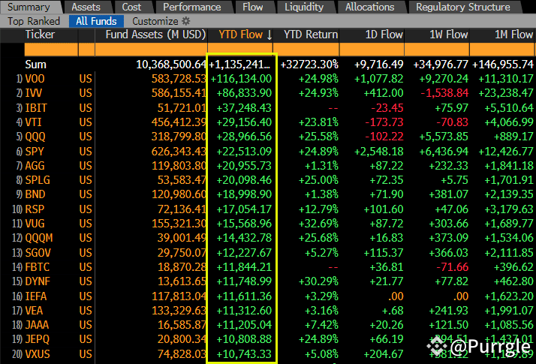Screen dimensions: 536x364
Task: Click the 1D Flow filter field
Action: tap(372, 50)
